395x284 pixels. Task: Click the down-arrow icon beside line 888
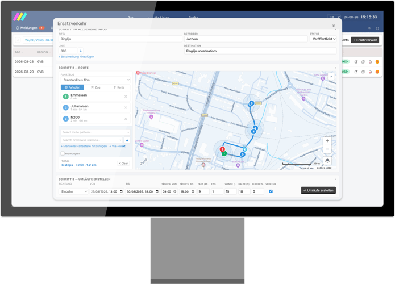click(x=80, y=51)
